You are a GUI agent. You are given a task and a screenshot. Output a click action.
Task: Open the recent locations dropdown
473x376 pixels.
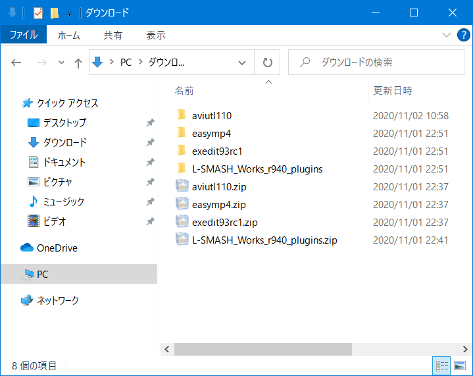[x=61, y=63]
